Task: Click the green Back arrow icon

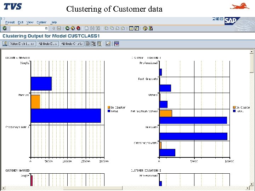Action: 67,28
